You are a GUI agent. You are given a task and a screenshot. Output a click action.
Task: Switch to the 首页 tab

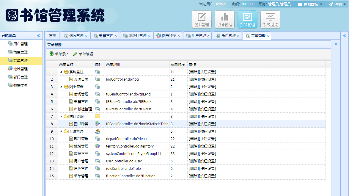pos(52,35)
